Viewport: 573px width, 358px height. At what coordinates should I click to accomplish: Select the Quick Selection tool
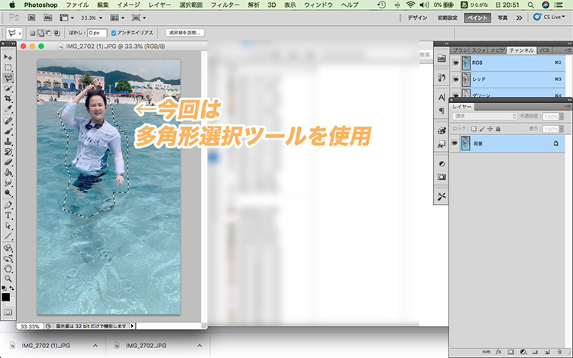pos(8,88)
